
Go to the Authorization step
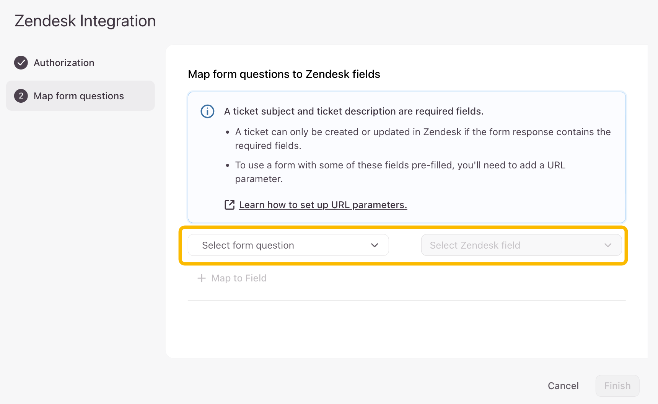(64, 63)
